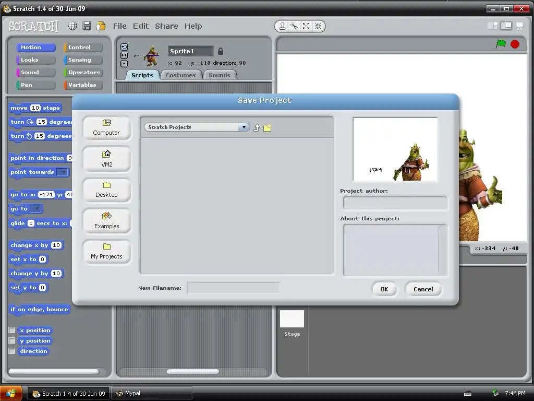Click the scripts area horizontal scrollbar
This screenshot has height=401, width=534.
click(x=193, y=372)
